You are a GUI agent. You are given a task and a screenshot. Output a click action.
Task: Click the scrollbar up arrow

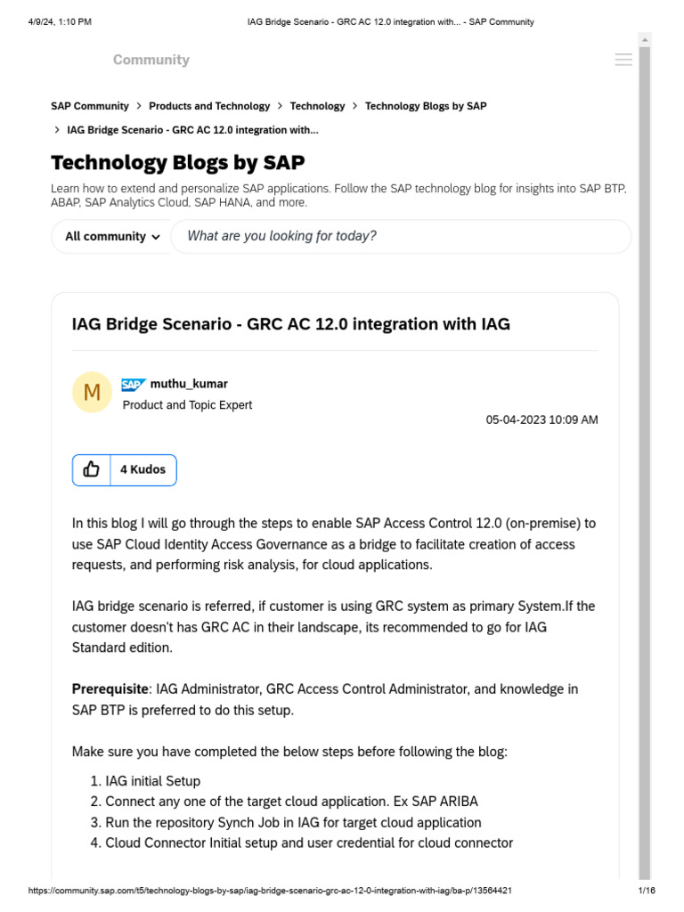(x=645, y=40)
